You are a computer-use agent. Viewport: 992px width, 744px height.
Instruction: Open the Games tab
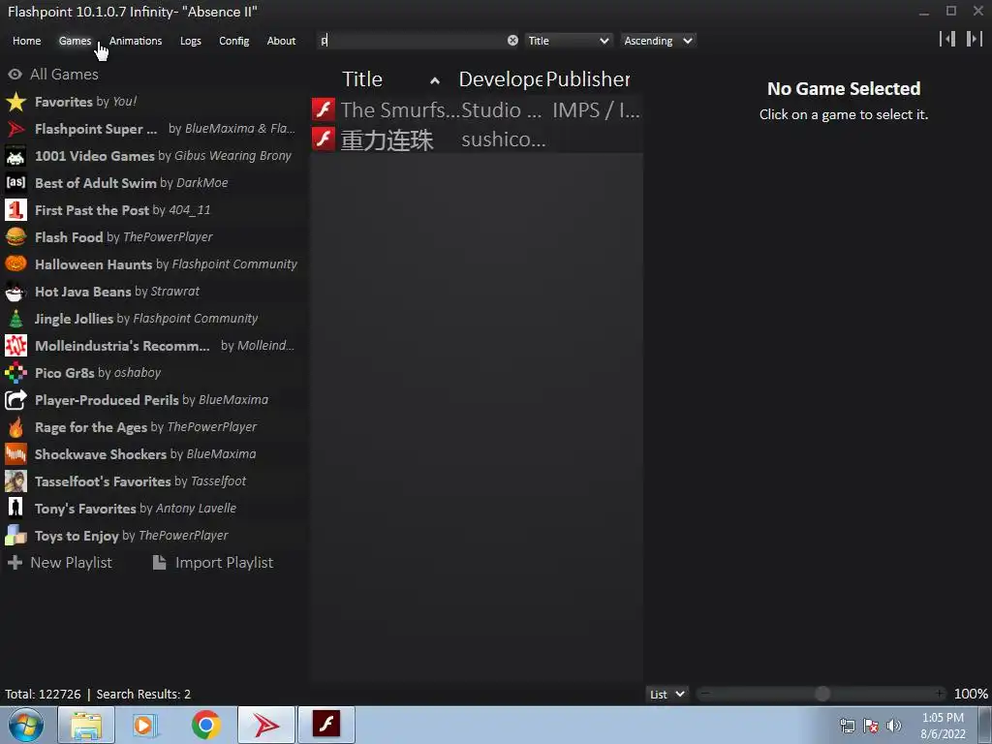(x=75, y=41)
